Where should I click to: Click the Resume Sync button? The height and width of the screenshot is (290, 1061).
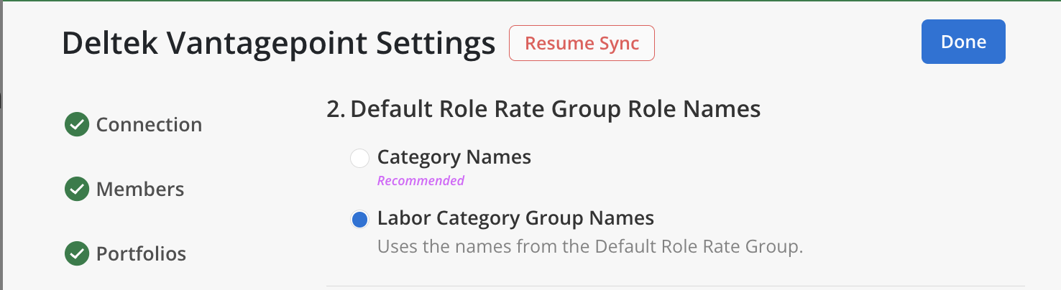(x=582, y=43)
